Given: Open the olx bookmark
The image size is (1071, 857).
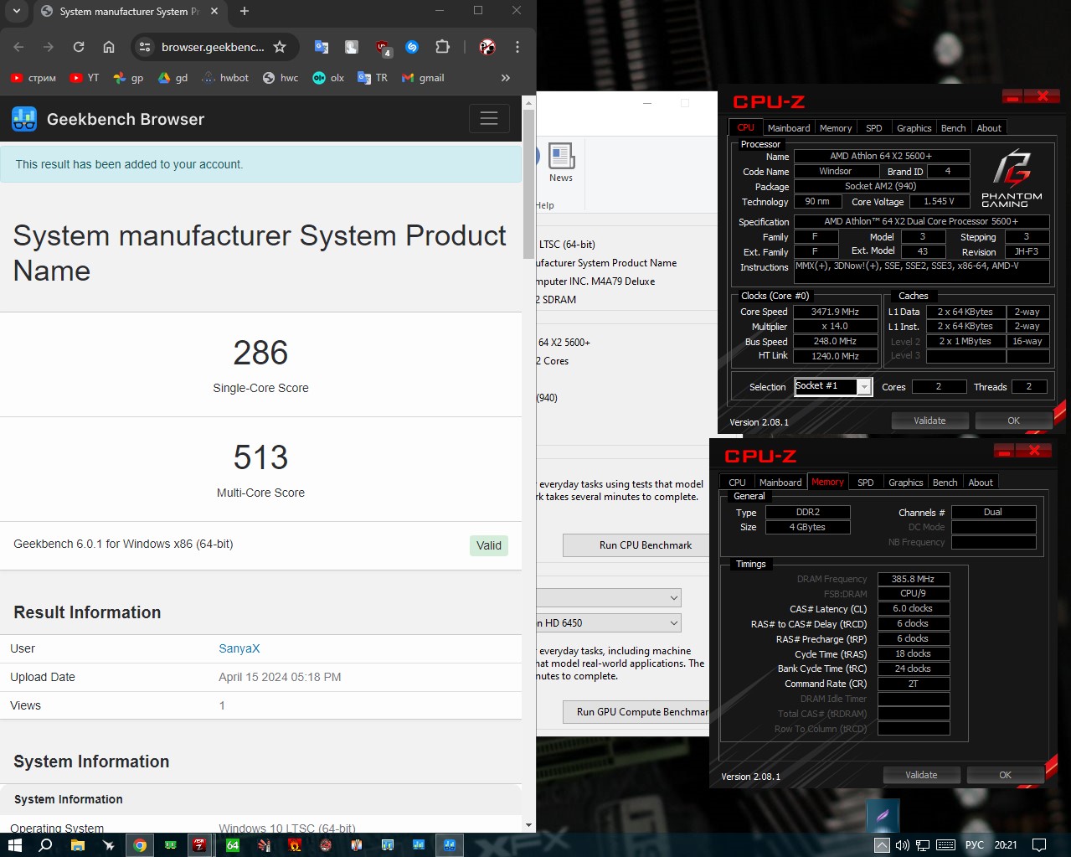Looking at the screenshot, I should click(x=328, y=78).
